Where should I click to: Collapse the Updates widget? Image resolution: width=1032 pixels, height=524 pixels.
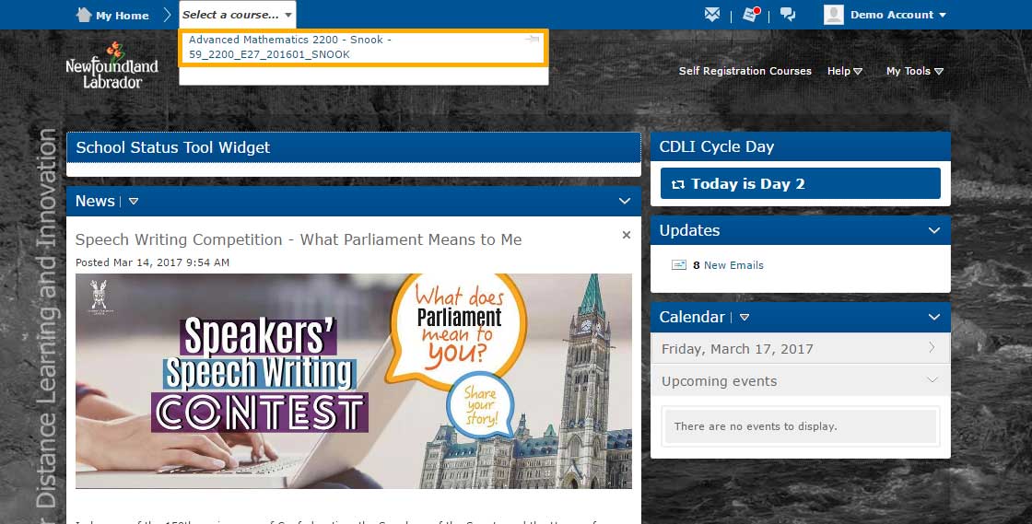click(x=934, y=230)
